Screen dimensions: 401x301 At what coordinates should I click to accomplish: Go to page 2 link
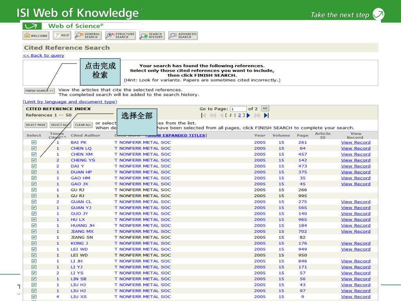pyautogui.click(x=239, y=116)
